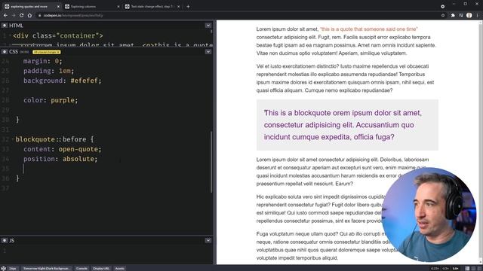
Task: Click the 'Vel et iusto exercitationem' paragraph
Action: [346, 78]
